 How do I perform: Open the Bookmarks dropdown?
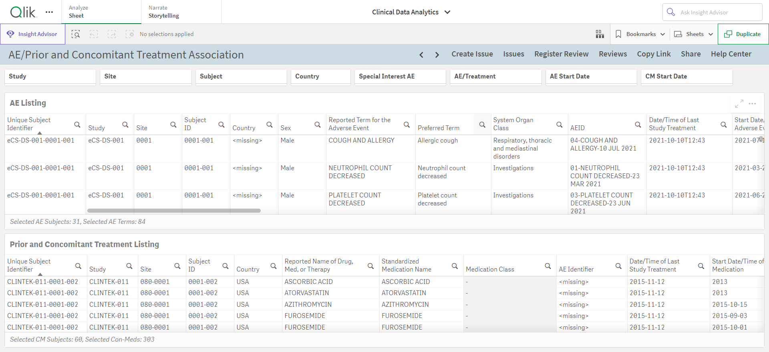(640, 34)
